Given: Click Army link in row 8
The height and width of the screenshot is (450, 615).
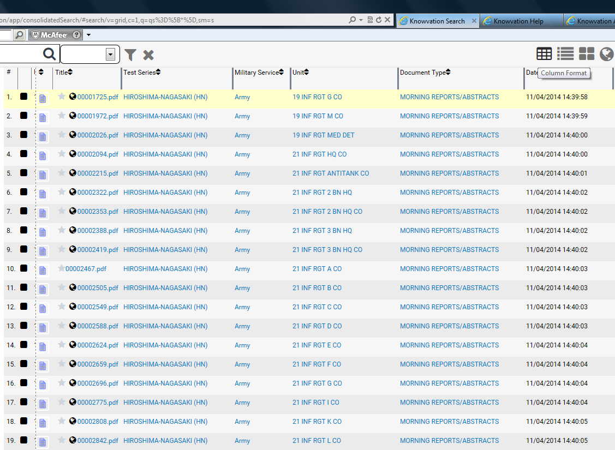Looking at the screenshot, I should click(242, 231).
